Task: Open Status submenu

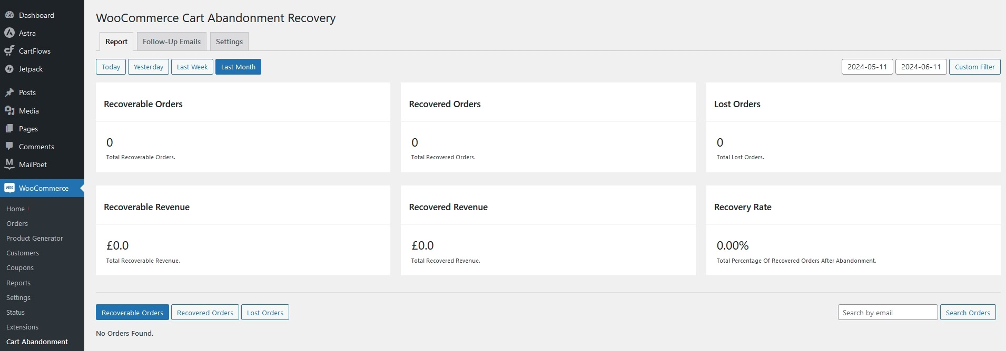Action: 15,312
